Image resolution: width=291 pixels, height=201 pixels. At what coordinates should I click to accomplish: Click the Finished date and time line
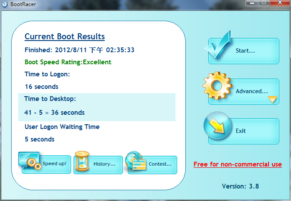79,50
